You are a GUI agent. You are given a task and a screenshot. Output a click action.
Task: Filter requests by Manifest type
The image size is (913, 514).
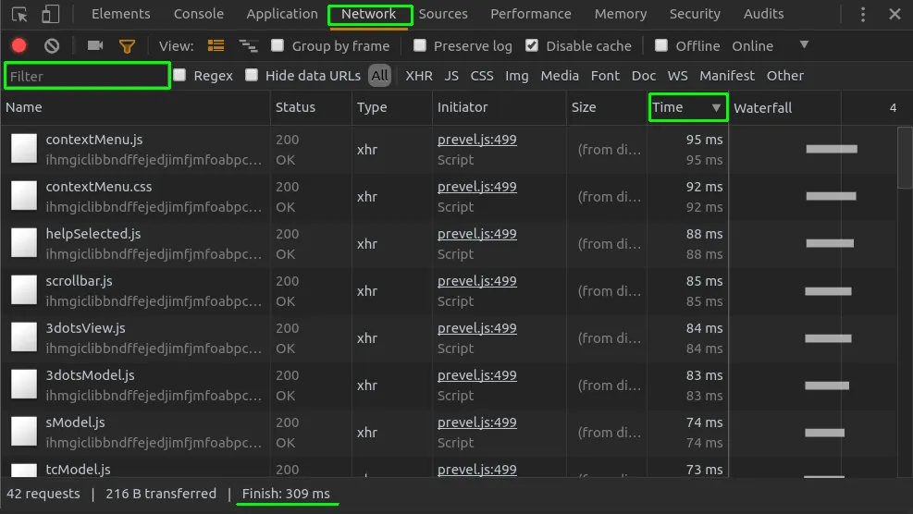[727, 76]
